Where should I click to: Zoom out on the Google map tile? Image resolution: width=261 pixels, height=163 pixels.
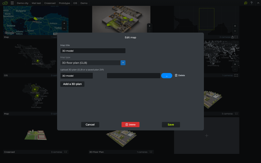click(x=64, y=28)
